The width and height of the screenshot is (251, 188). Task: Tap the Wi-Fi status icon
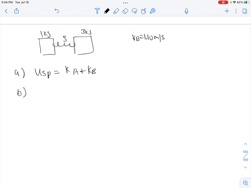tap(234, 3)
